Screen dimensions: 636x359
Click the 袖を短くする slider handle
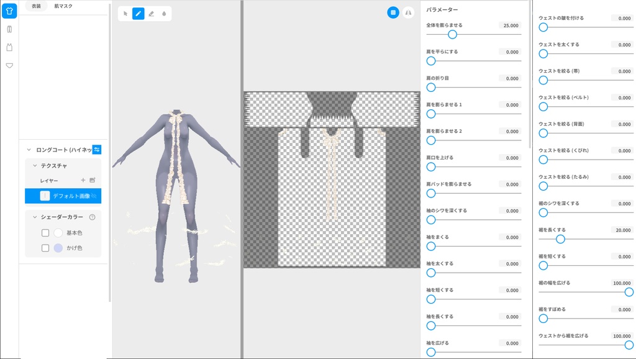431,299
